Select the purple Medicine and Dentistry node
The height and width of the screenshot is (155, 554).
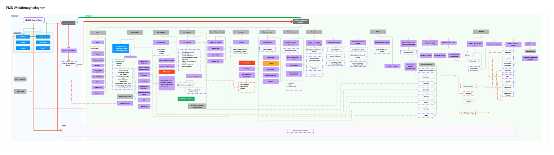coord(69,51)
